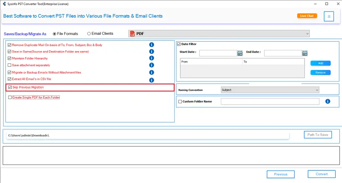342x183 pixels.
Task: Open info for Save attachment separately
Action: (151, 65)
